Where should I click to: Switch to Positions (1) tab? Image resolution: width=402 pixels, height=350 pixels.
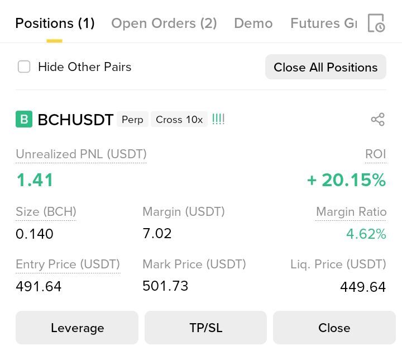pos(55,23)
